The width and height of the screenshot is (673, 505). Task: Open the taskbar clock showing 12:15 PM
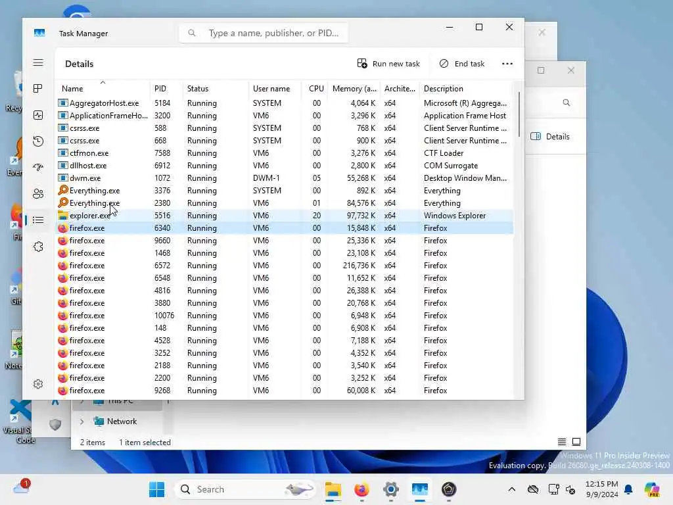pyautogui.click(x=602, y=489)
